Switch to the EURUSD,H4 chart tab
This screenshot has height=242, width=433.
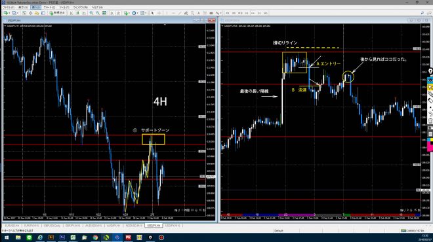[x=12, y=226]
